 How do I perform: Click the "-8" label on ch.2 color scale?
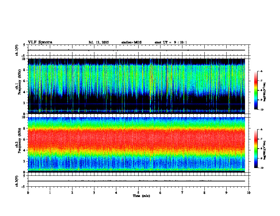click(x=261, y=149)
